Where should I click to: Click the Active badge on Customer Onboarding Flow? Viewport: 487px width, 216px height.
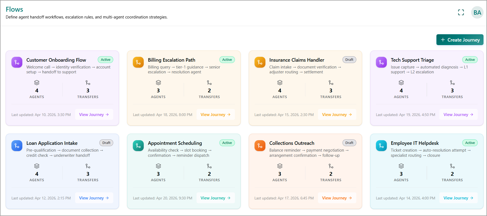pos(106,60)
